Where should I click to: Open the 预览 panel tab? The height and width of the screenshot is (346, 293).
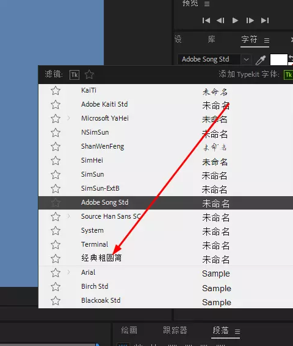(x=190, y=3)
